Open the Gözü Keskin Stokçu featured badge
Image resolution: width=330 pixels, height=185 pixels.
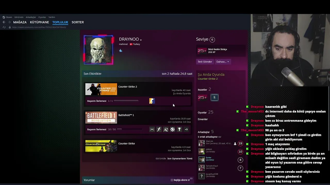point(220,51)
